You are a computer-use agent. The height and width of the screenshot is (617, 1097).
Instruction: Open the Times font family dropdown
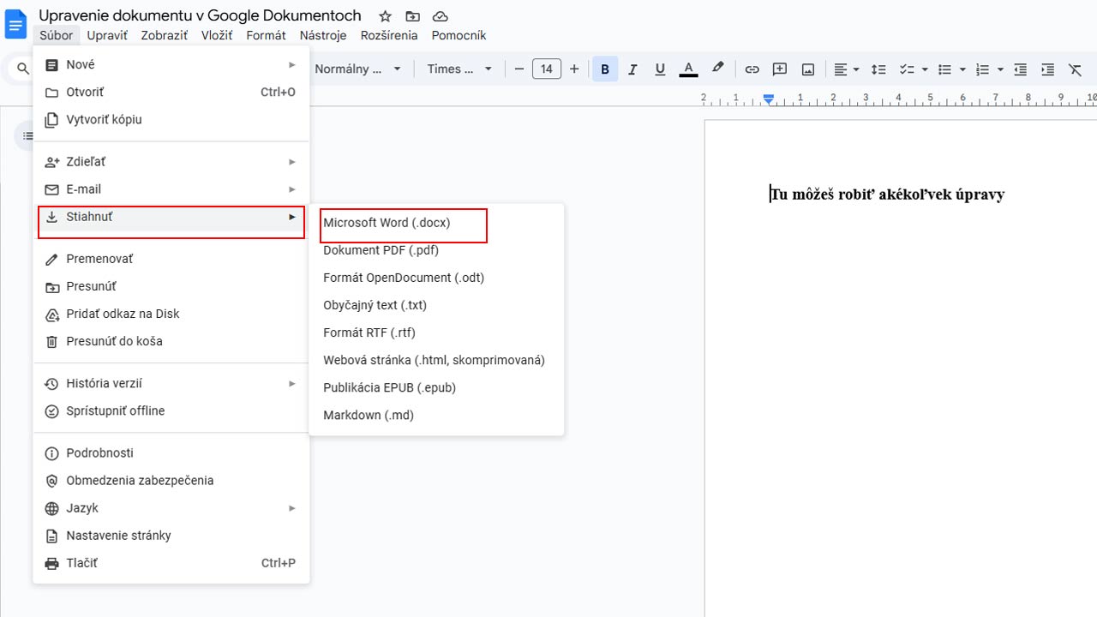pos(459,69)
